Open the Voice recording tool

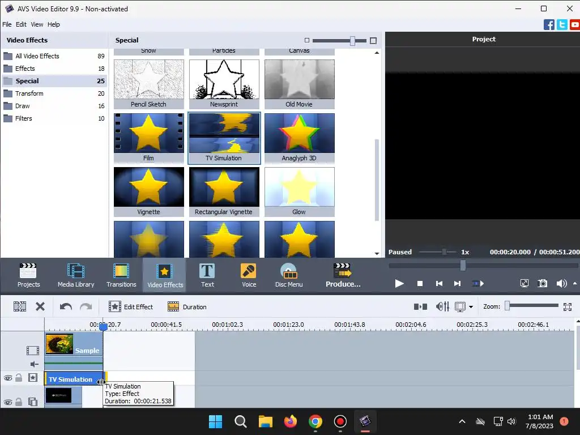(x=249, y=275)
